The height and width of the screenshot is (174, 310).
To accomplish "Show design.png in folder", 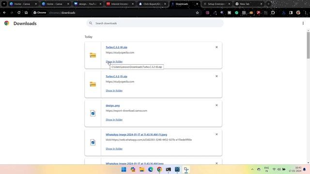I will tap(114, 119).
